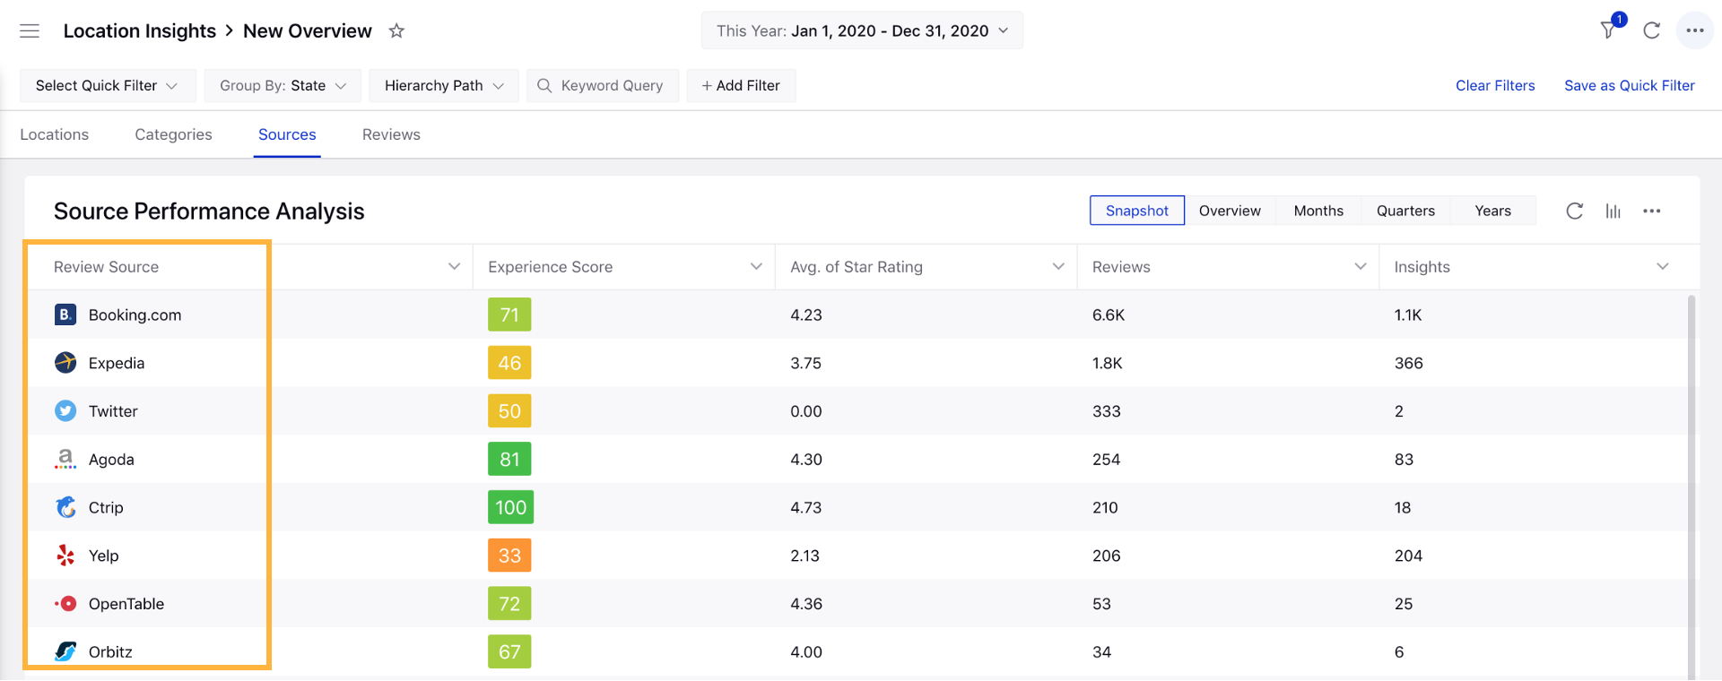
Task: Click Experience Score 71 badge for Booking.com
Action: coord(509,315)
